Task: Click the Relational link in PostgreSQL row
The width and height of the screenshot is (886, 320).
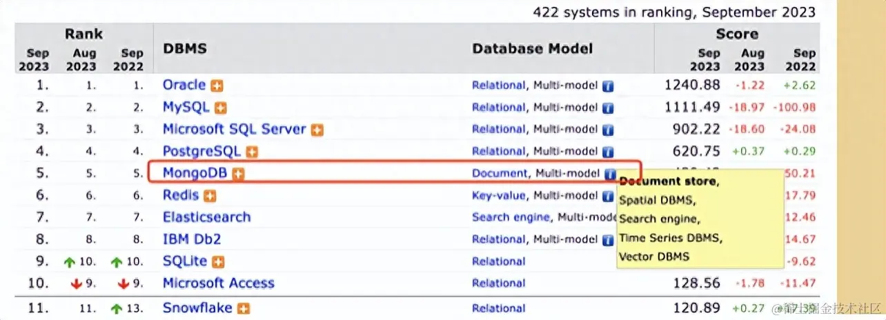Action: tap(498, 152)
